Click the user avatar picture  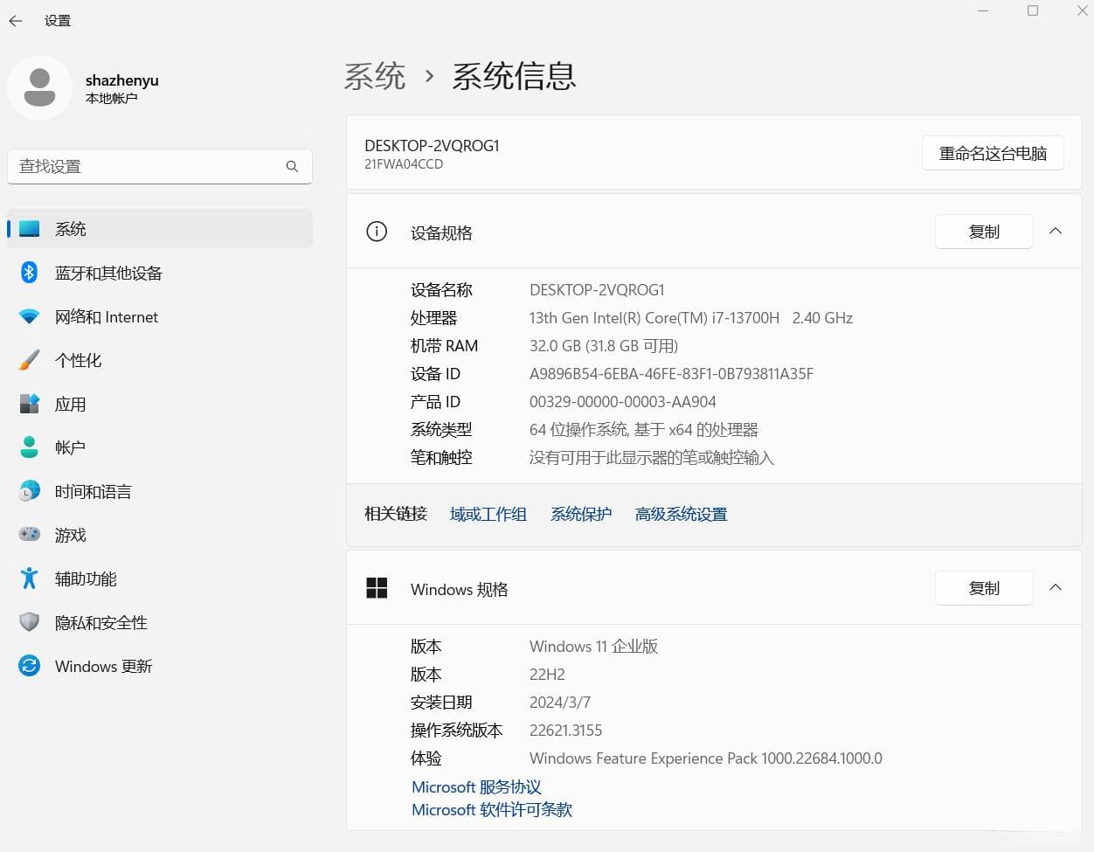39,88
